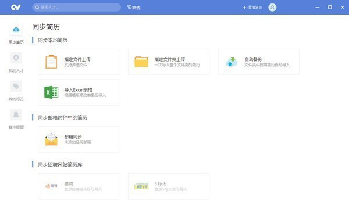Click the 登录51job账号导入 subtitle
This screenshot has height=209, width=349.
point(170,189)
